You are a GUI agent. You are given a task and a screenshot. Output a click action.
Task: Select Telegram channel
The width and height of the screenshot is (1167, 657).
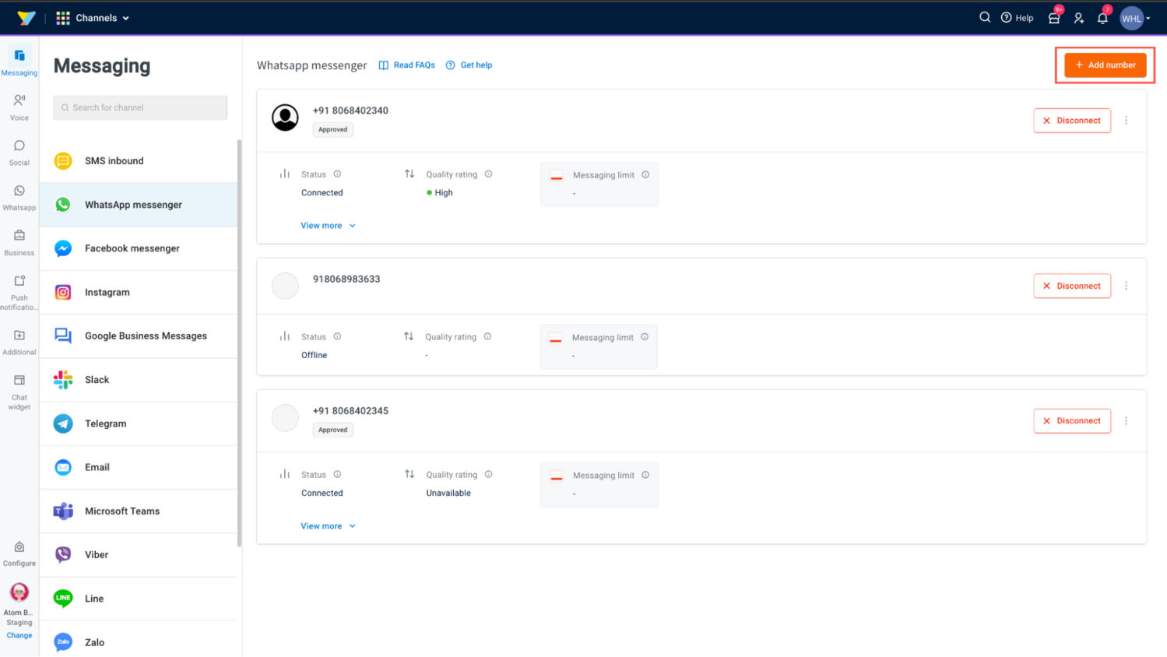click(x=139, y=423)
